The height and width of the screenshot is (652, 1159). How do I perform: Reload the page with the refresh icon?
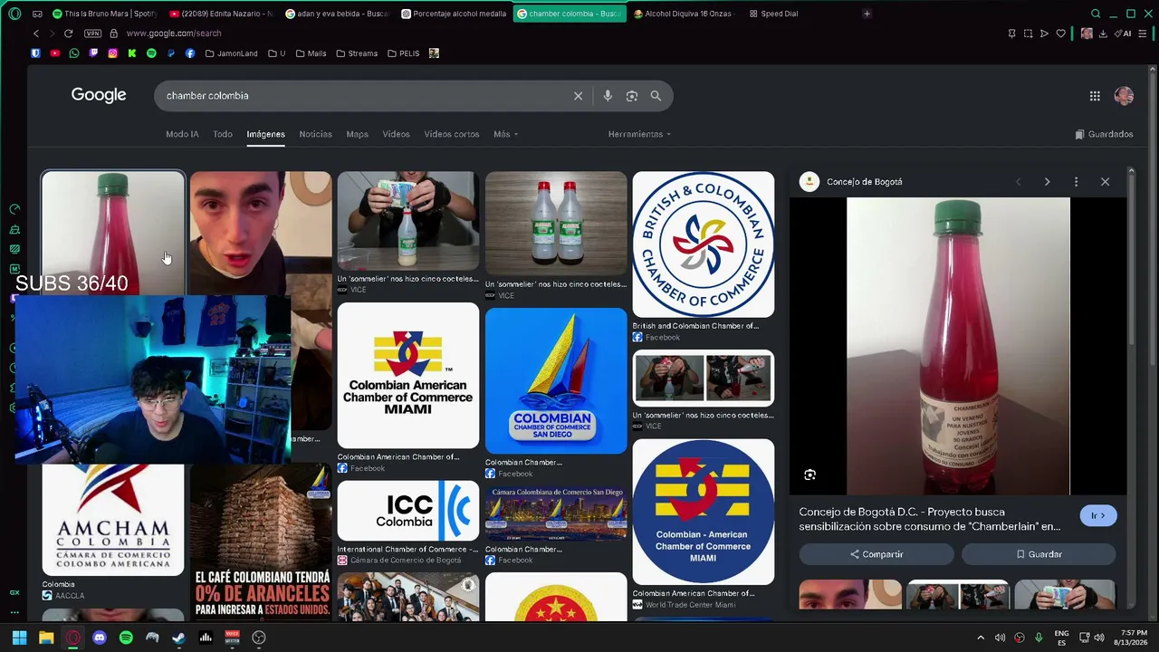(x=68, y=34)
